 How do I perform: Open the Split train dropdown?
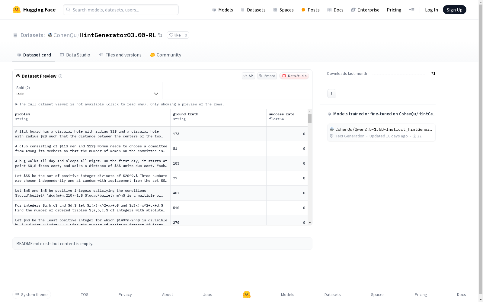(x=88, y=91)
